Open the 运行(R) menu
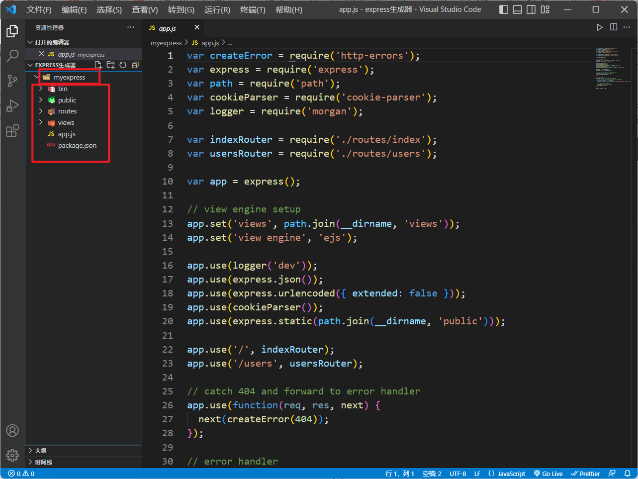 (x=217, y=9)
